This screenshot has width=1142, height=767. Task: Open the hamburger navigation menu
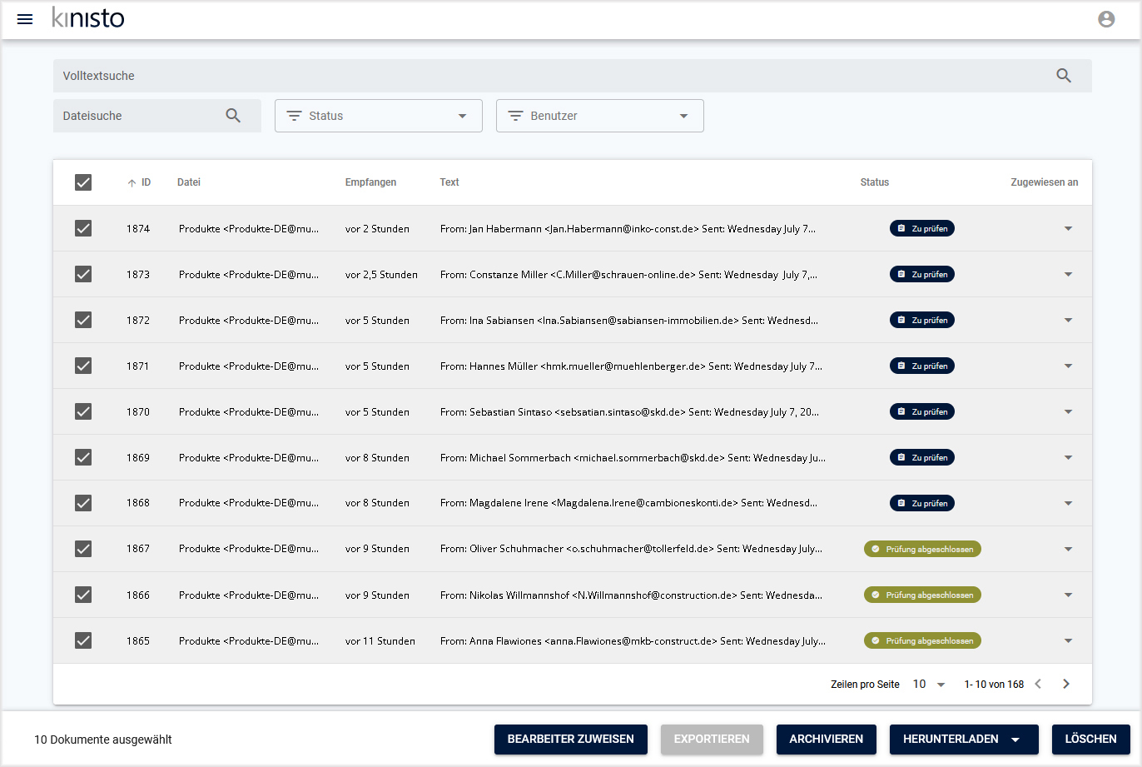click(25, 19)
